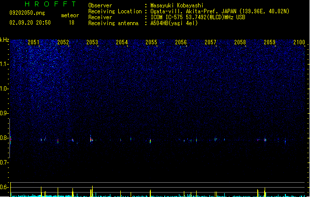The image size is (310, 197).
Task: Click the kHz axis unit label
Action: 4,40
